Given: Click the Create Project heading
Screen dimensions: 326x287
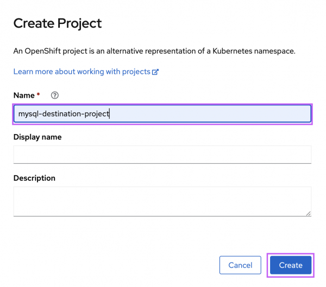Looking at the screenshot, I should click(x=58, y=23).
